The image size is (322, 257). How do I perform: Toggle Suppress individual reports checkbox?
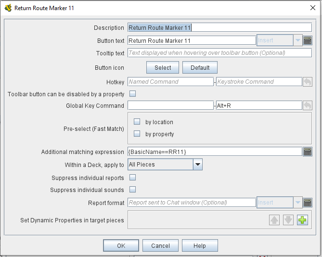pos(133,178)
